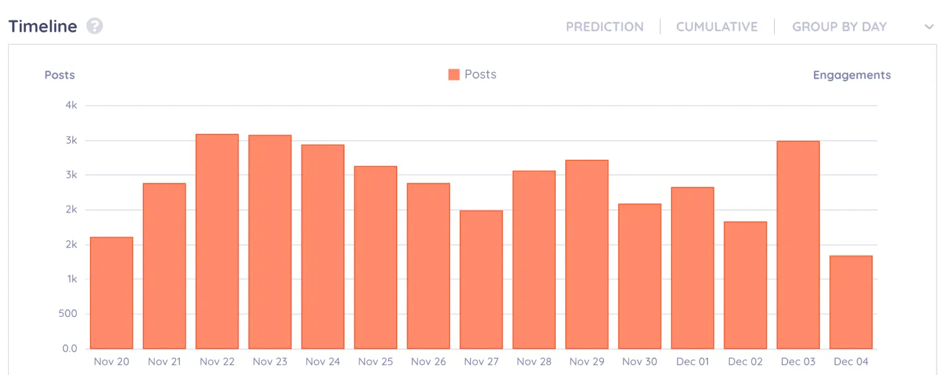Click the Nov 30 bar

tap(639, 277)
